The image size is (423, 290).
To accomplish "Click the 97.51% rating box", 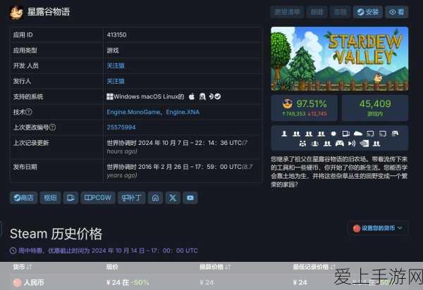I will pyautogui.click(x=304, y=108).
